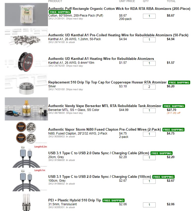Open the PEI + Plastic Hybrid 510 Drip Tip link

[74, 200]
